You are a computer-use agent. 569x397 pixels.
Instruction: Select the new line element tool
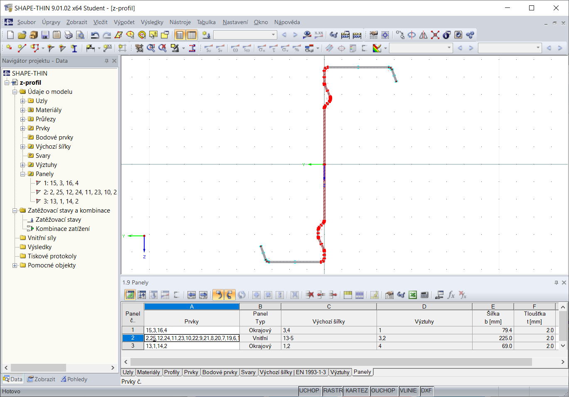pos(22,48)
